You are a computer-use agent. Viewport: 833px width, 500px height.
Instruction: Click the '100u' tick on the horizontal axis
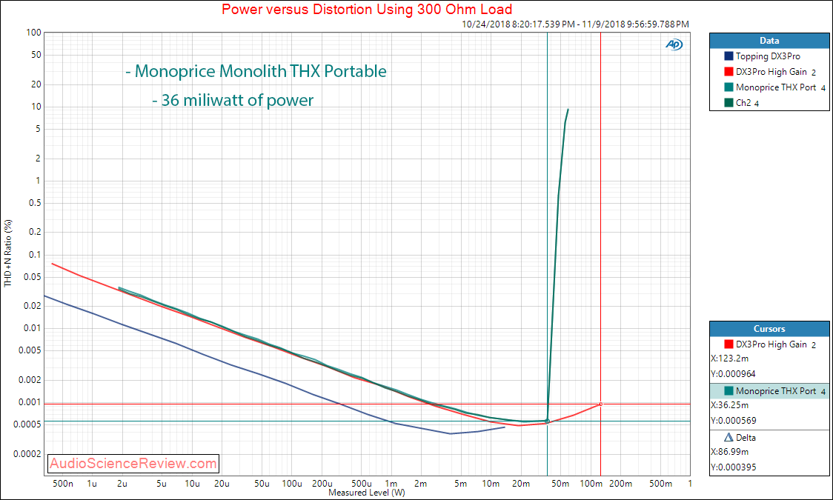point(292,484)
